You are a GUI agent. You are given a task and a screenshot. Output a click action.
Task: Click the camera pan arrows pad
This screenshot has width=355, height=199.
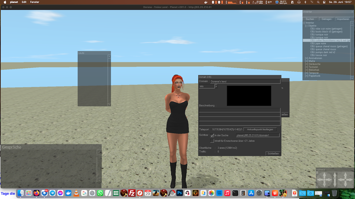345,180
